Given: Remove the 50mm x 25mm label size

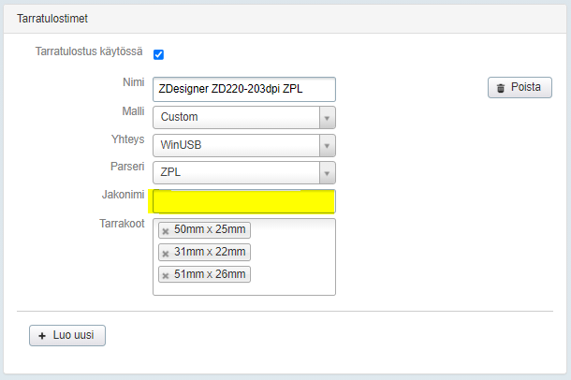Looking at the screenshot, I should pos(166,230).
